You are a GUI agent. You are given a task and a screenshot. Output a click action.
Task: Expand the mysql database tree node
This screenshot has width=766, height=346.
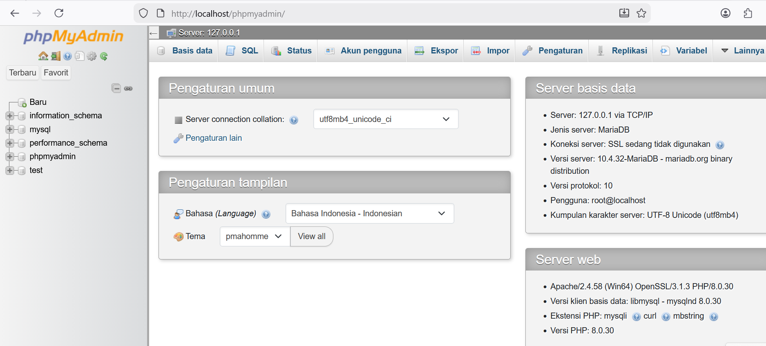click(x=10, y=129)
